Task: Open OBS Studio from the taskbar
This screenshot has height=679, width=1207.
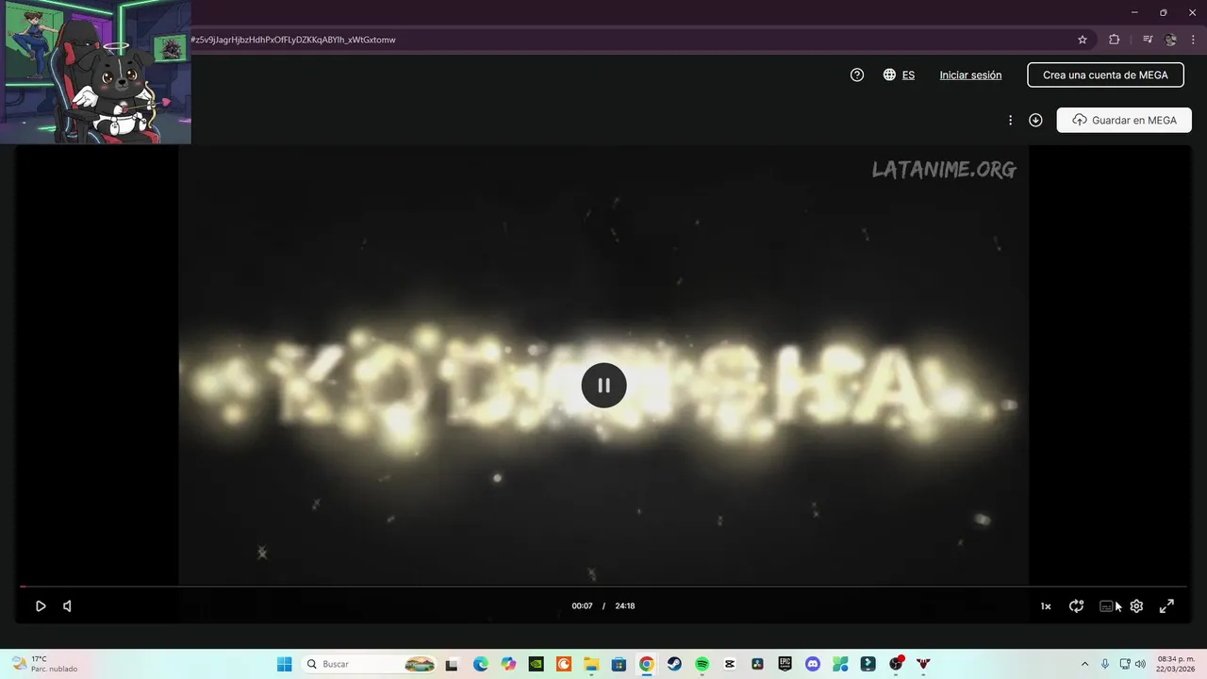Action: coord(896,664)
